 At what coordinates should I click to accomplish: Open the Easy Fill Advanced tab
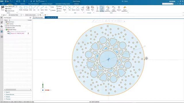pos(33,4)
